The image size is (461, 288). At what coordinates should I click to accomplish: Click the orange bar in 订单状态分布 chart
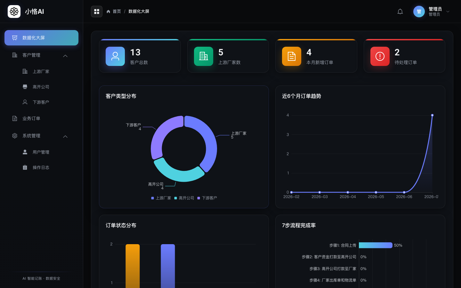point(133,266)
